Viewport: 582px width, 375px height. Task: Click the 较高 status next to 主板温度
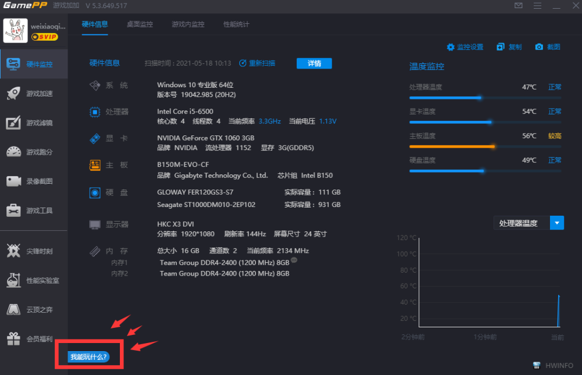pos(555,136)
